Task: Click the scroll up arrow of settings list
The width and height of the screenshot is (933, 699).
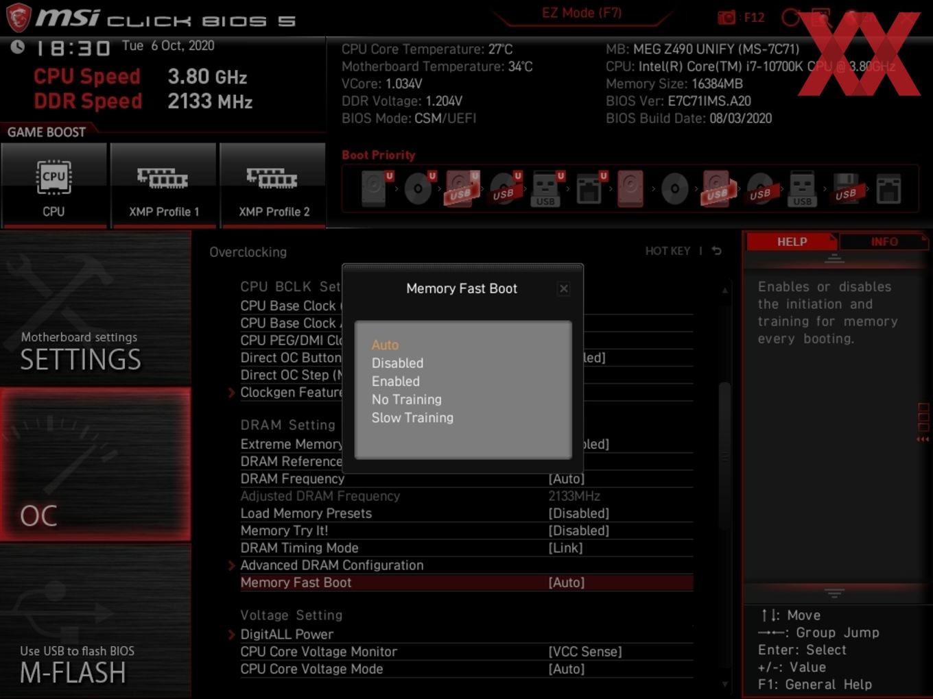Action: pyautogui.click(x=724, y=291)
